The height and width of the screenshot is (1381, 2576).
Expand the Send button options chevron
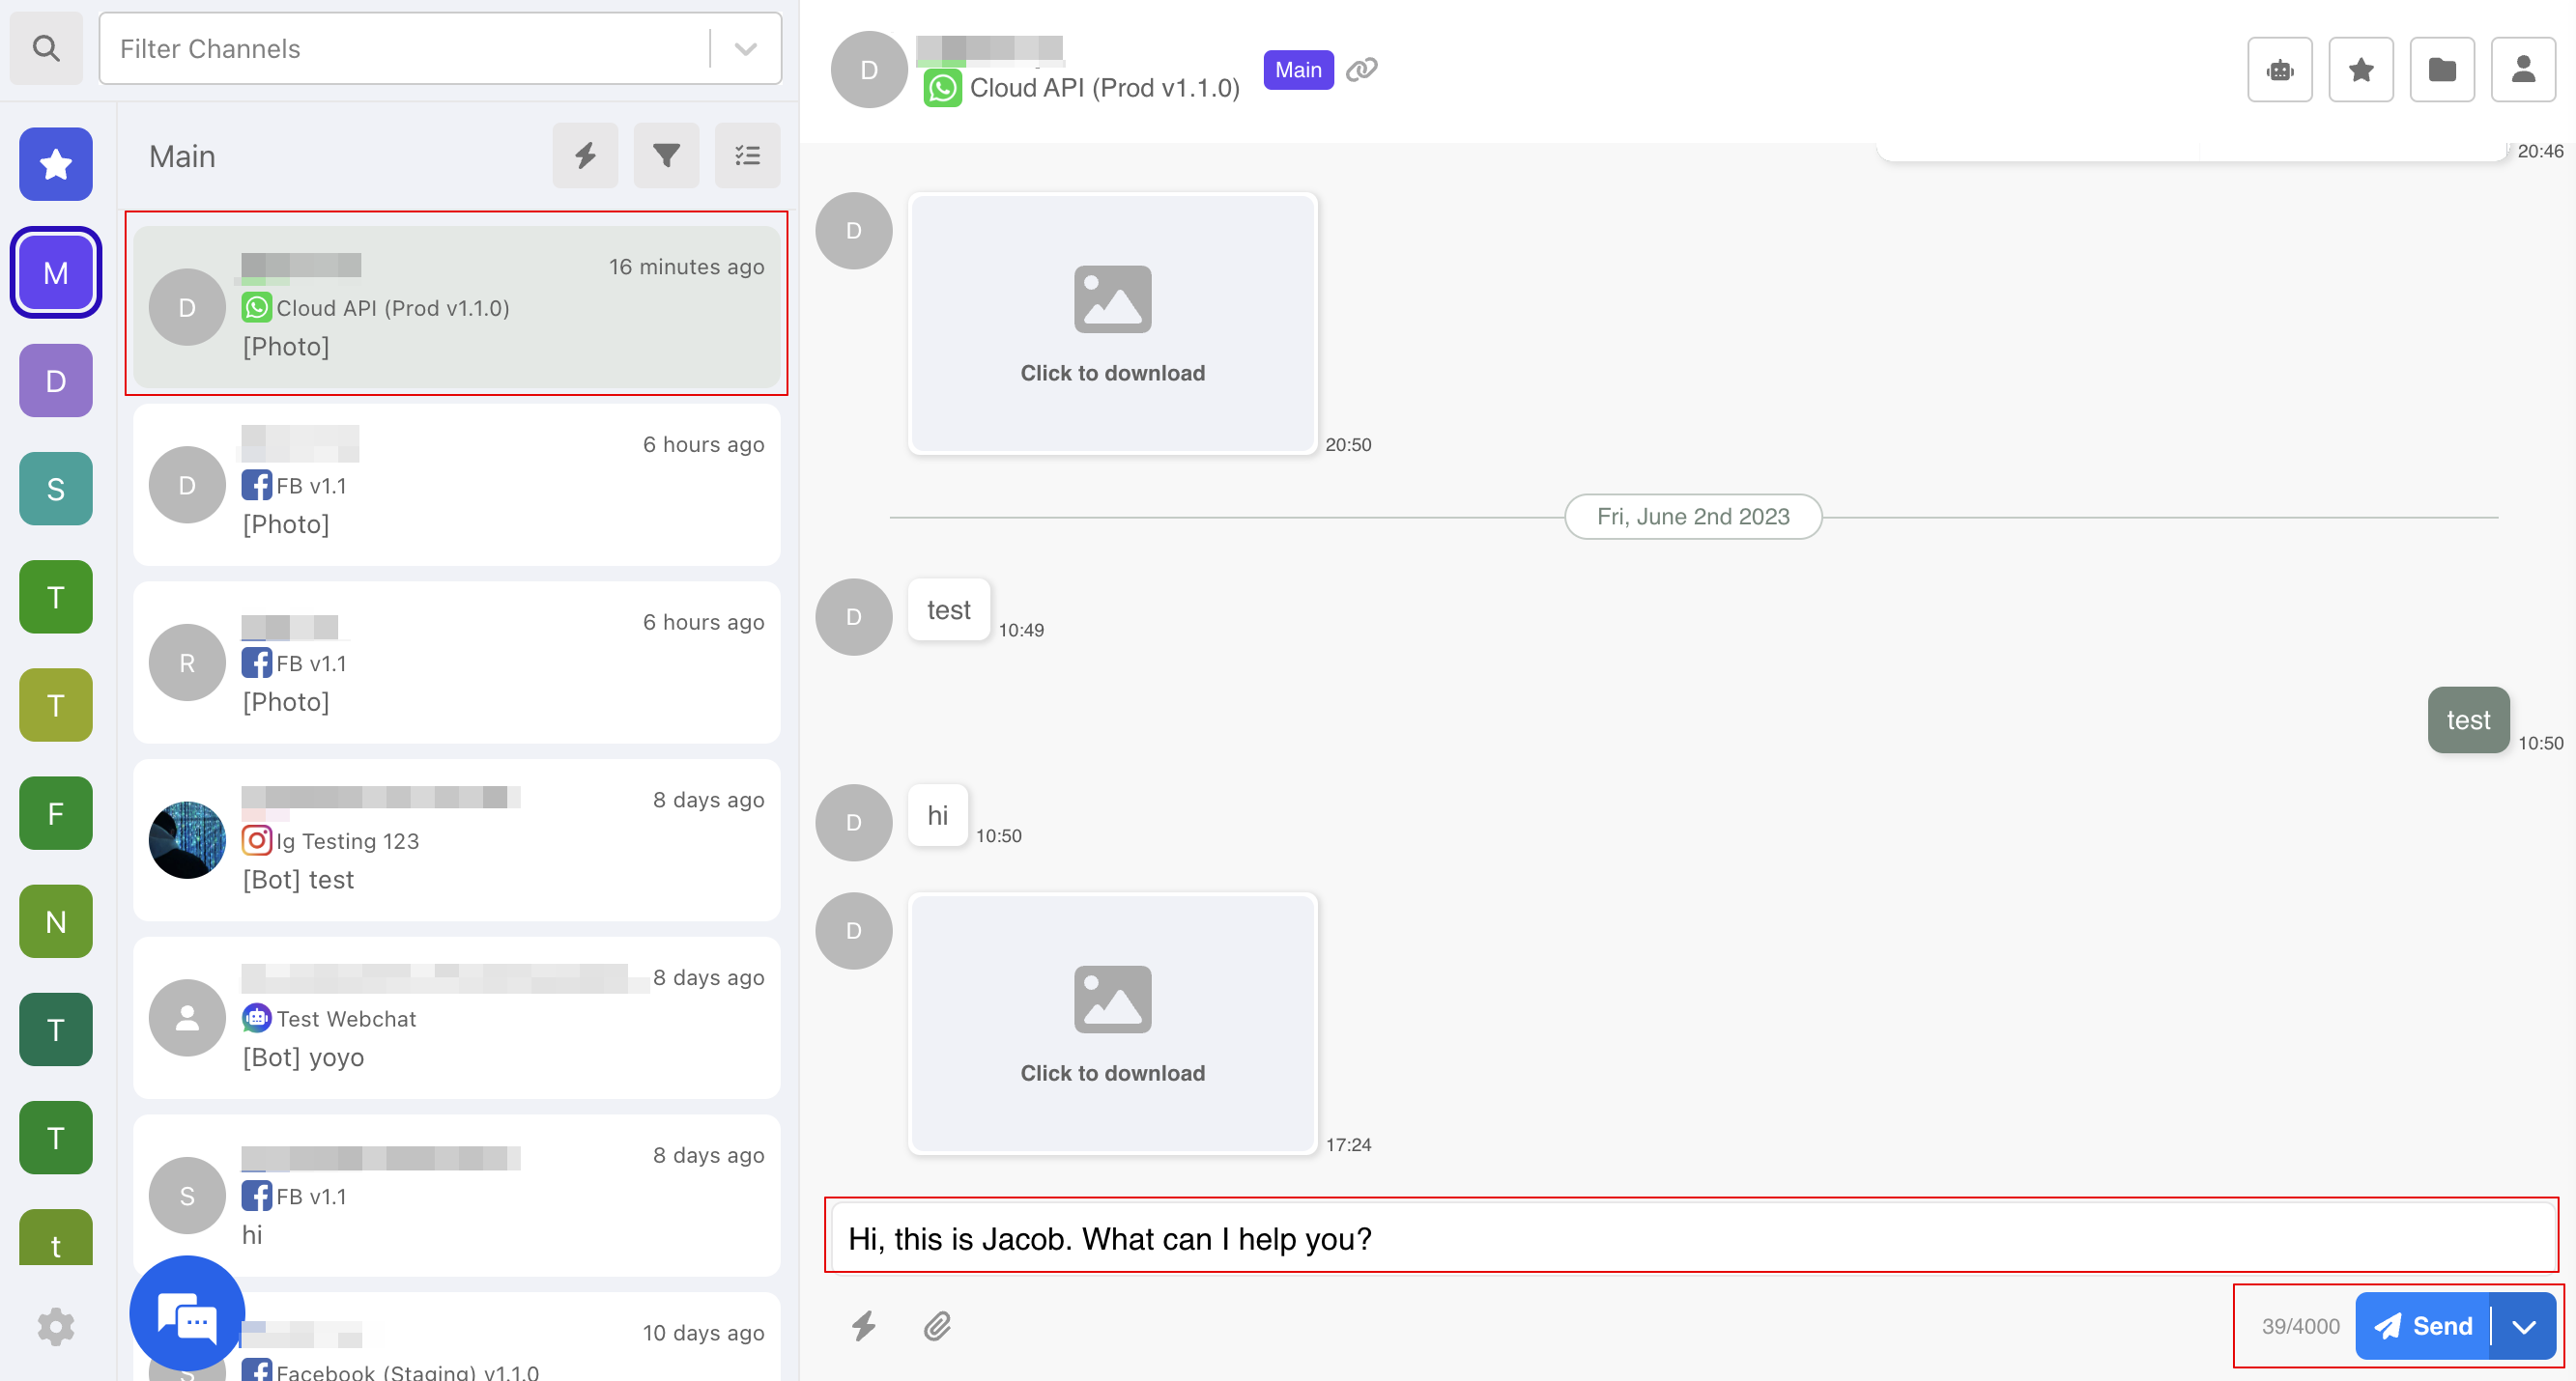coord(2524,1326)
